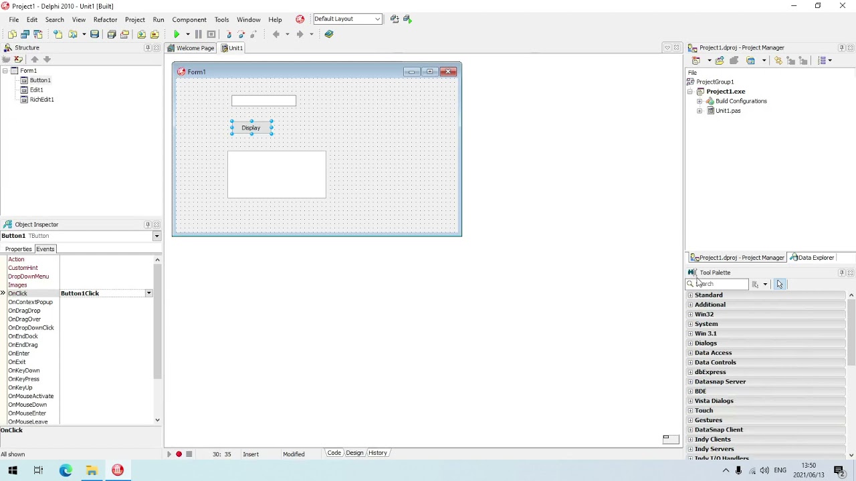Click the Save Current Desktop icon

point(395,19)
